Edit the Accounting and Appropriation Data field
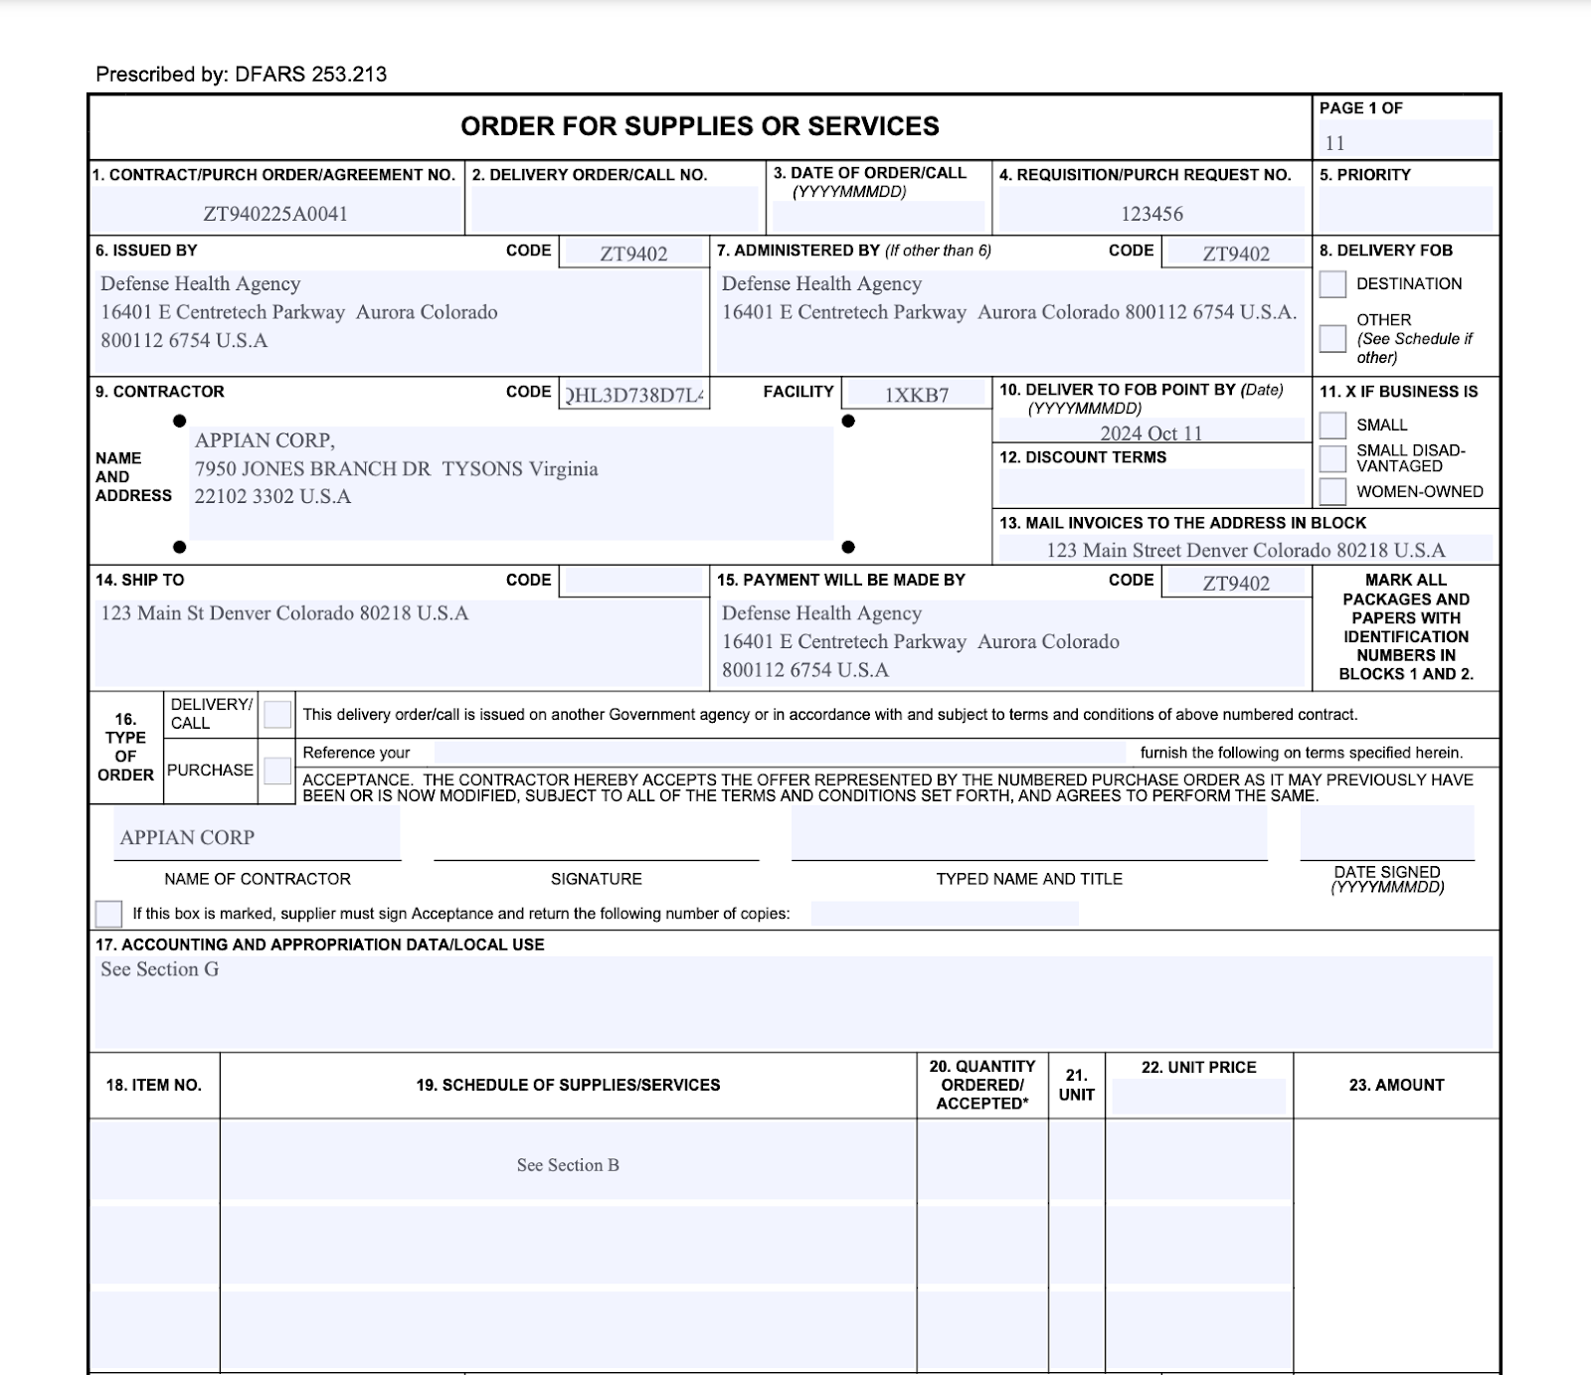Screen dimensions: 1591x1375 pos(794,1002)
